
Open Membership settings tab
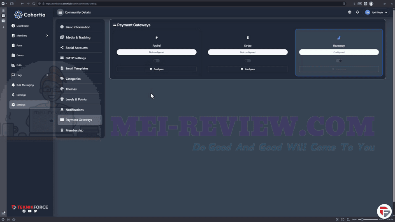pos(80,130)
